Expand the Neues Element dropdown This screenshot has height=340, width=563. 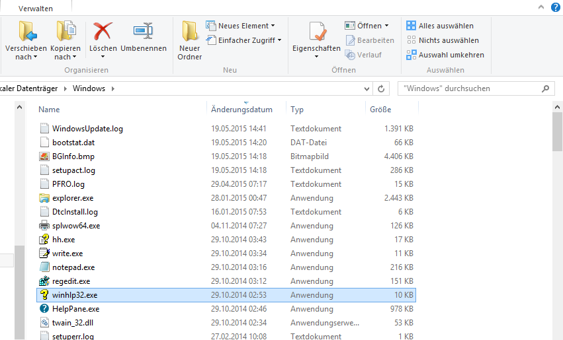[x=273, y=26]
